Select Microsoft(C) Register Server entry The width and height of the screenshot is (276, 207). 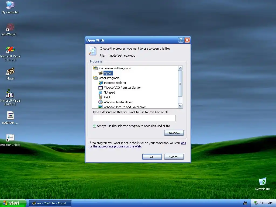[x=122, y=88]
